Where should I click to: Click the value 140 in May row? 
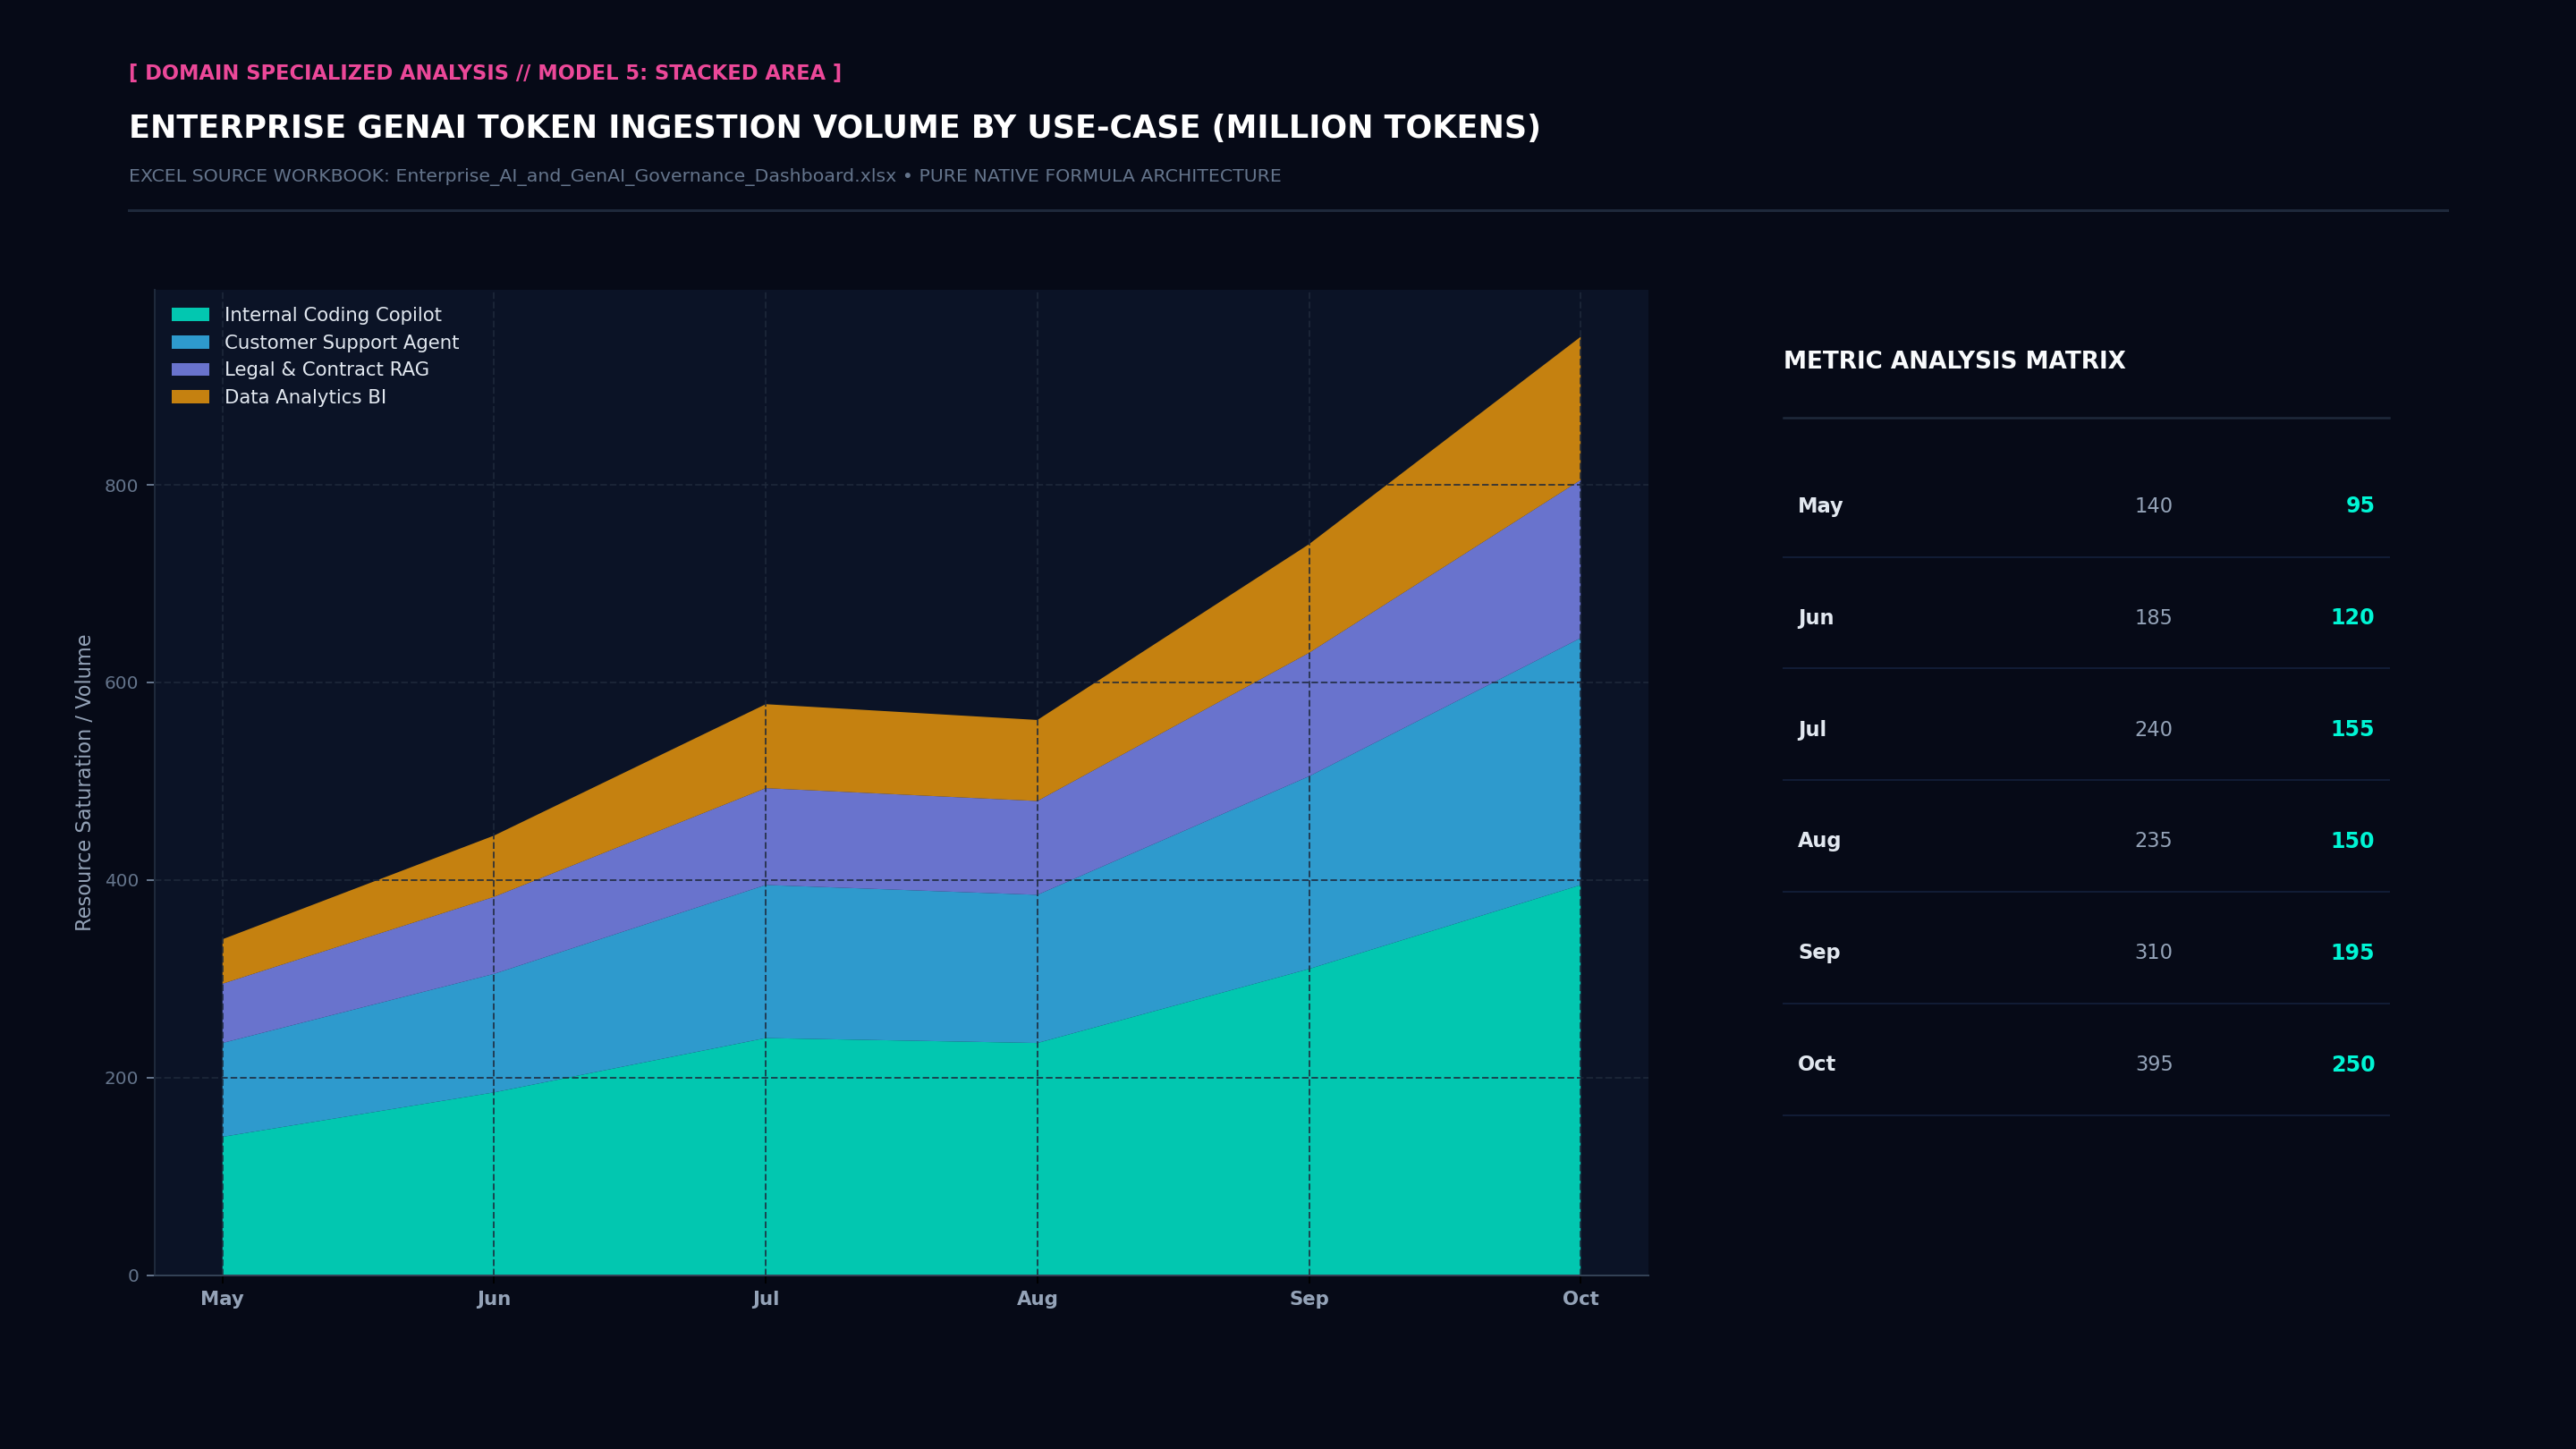pyautogui.click(x=2153, y=506)
